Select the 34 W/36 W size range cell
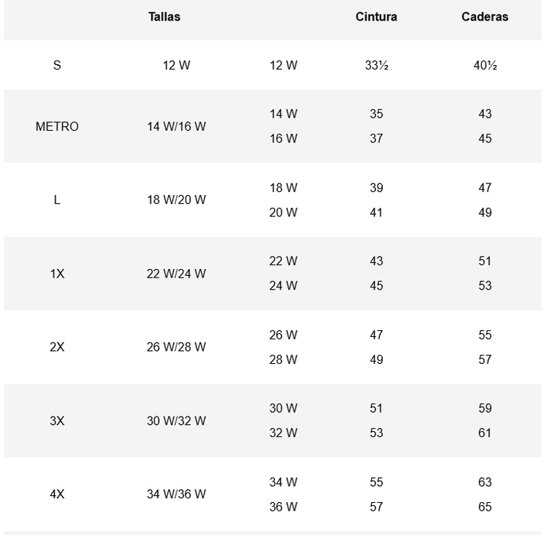Image resolution: width=547 pixels, height=535 pixels. point(176,494)
